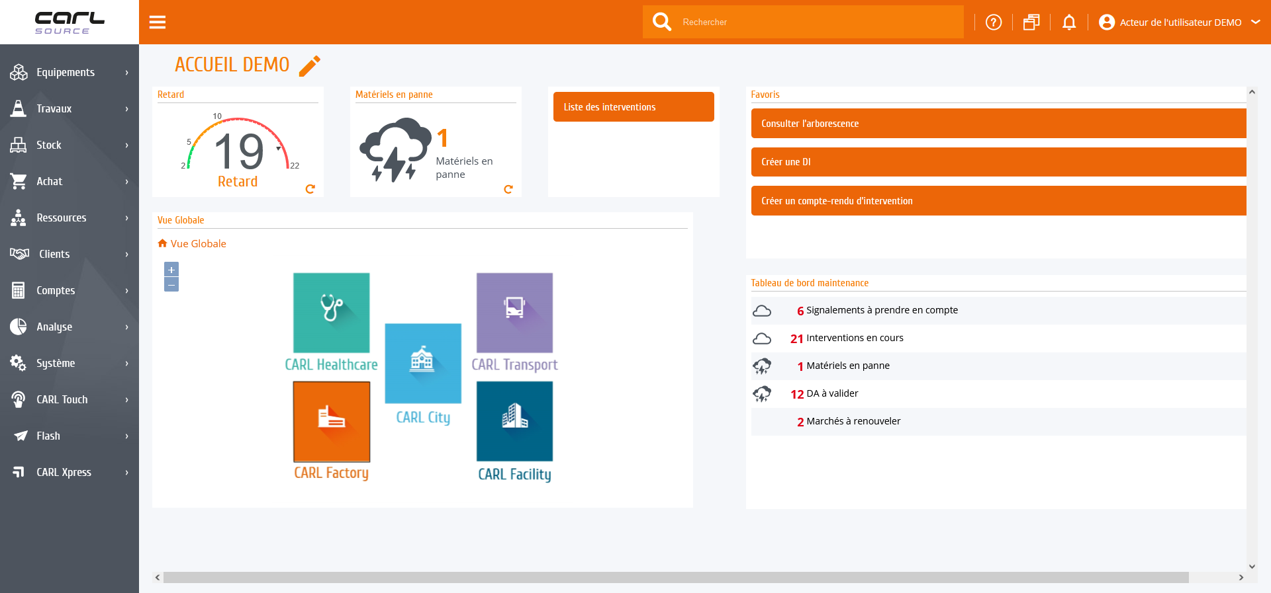This screenshot has height=593, width=1271.
Task: Open the CARL Touch menu item
Action: pyautogui.click(x=70, y=399)
